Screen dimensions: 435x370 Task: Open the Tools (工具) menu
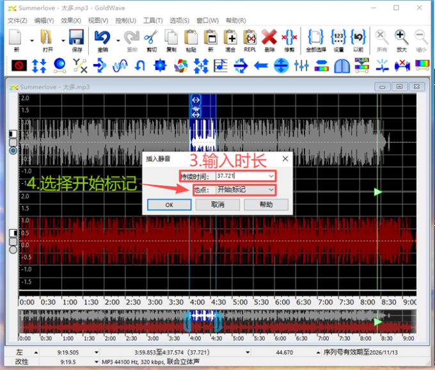coord(152,20)
